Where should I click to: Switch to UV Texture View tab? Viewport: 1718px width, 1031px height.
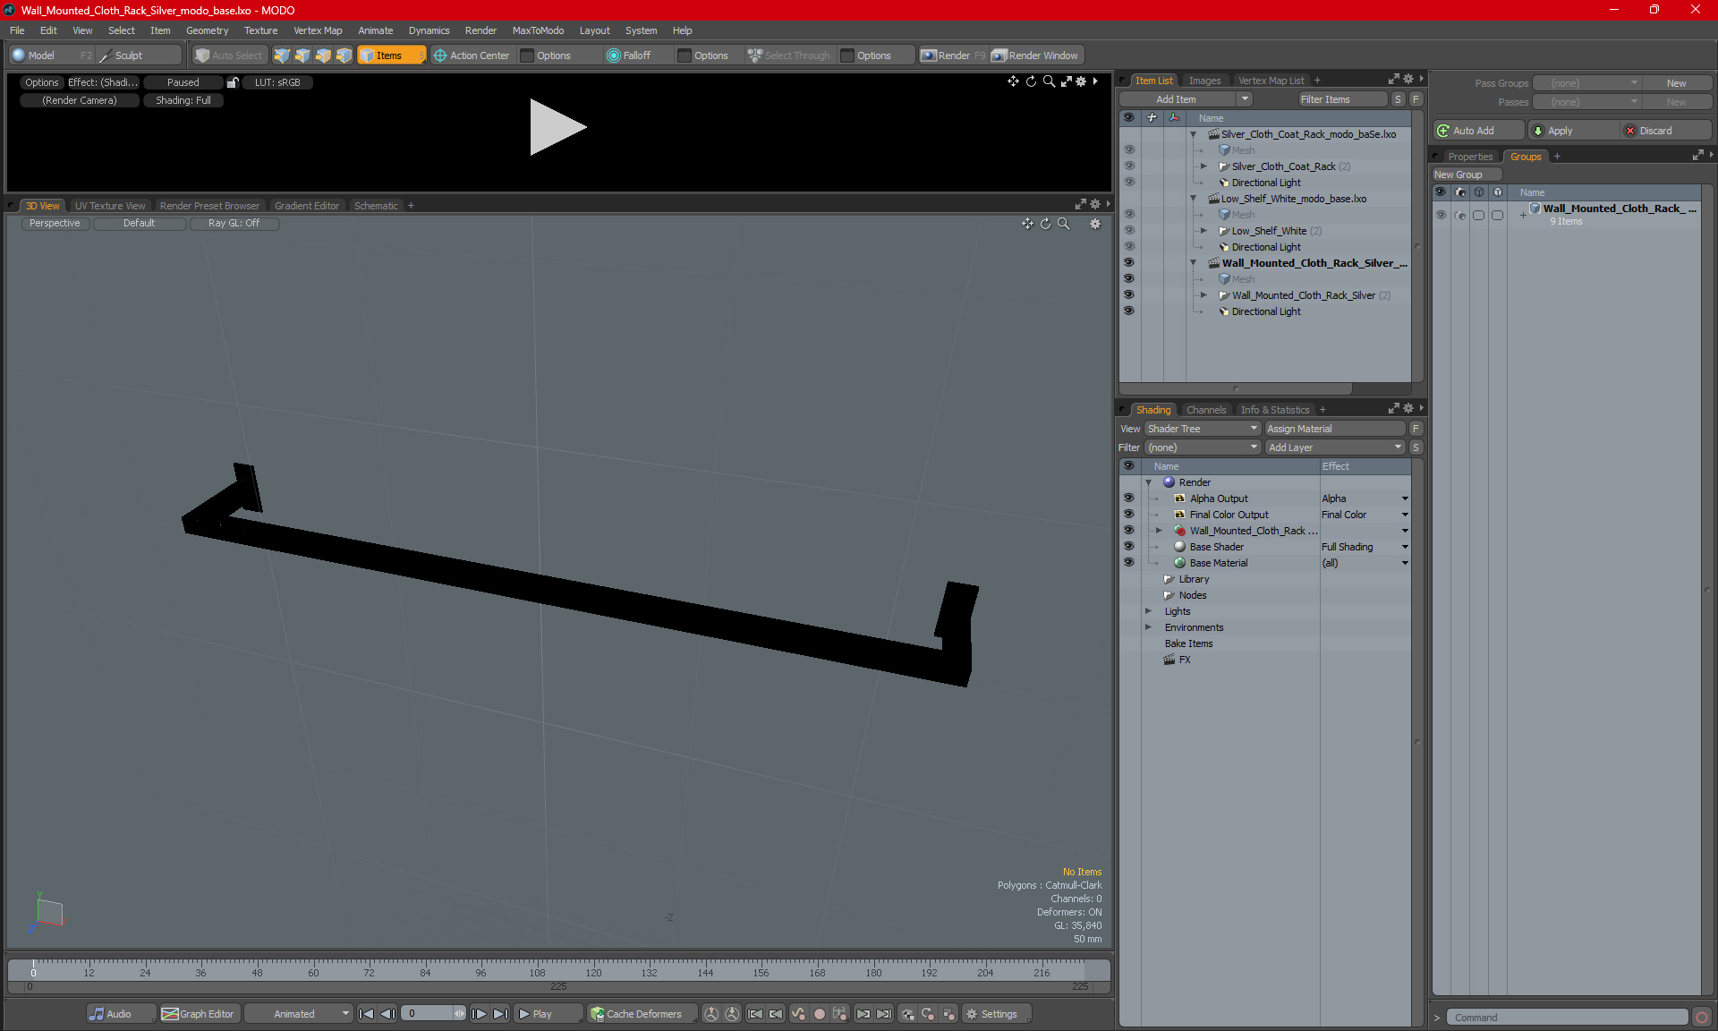(110, 206)
